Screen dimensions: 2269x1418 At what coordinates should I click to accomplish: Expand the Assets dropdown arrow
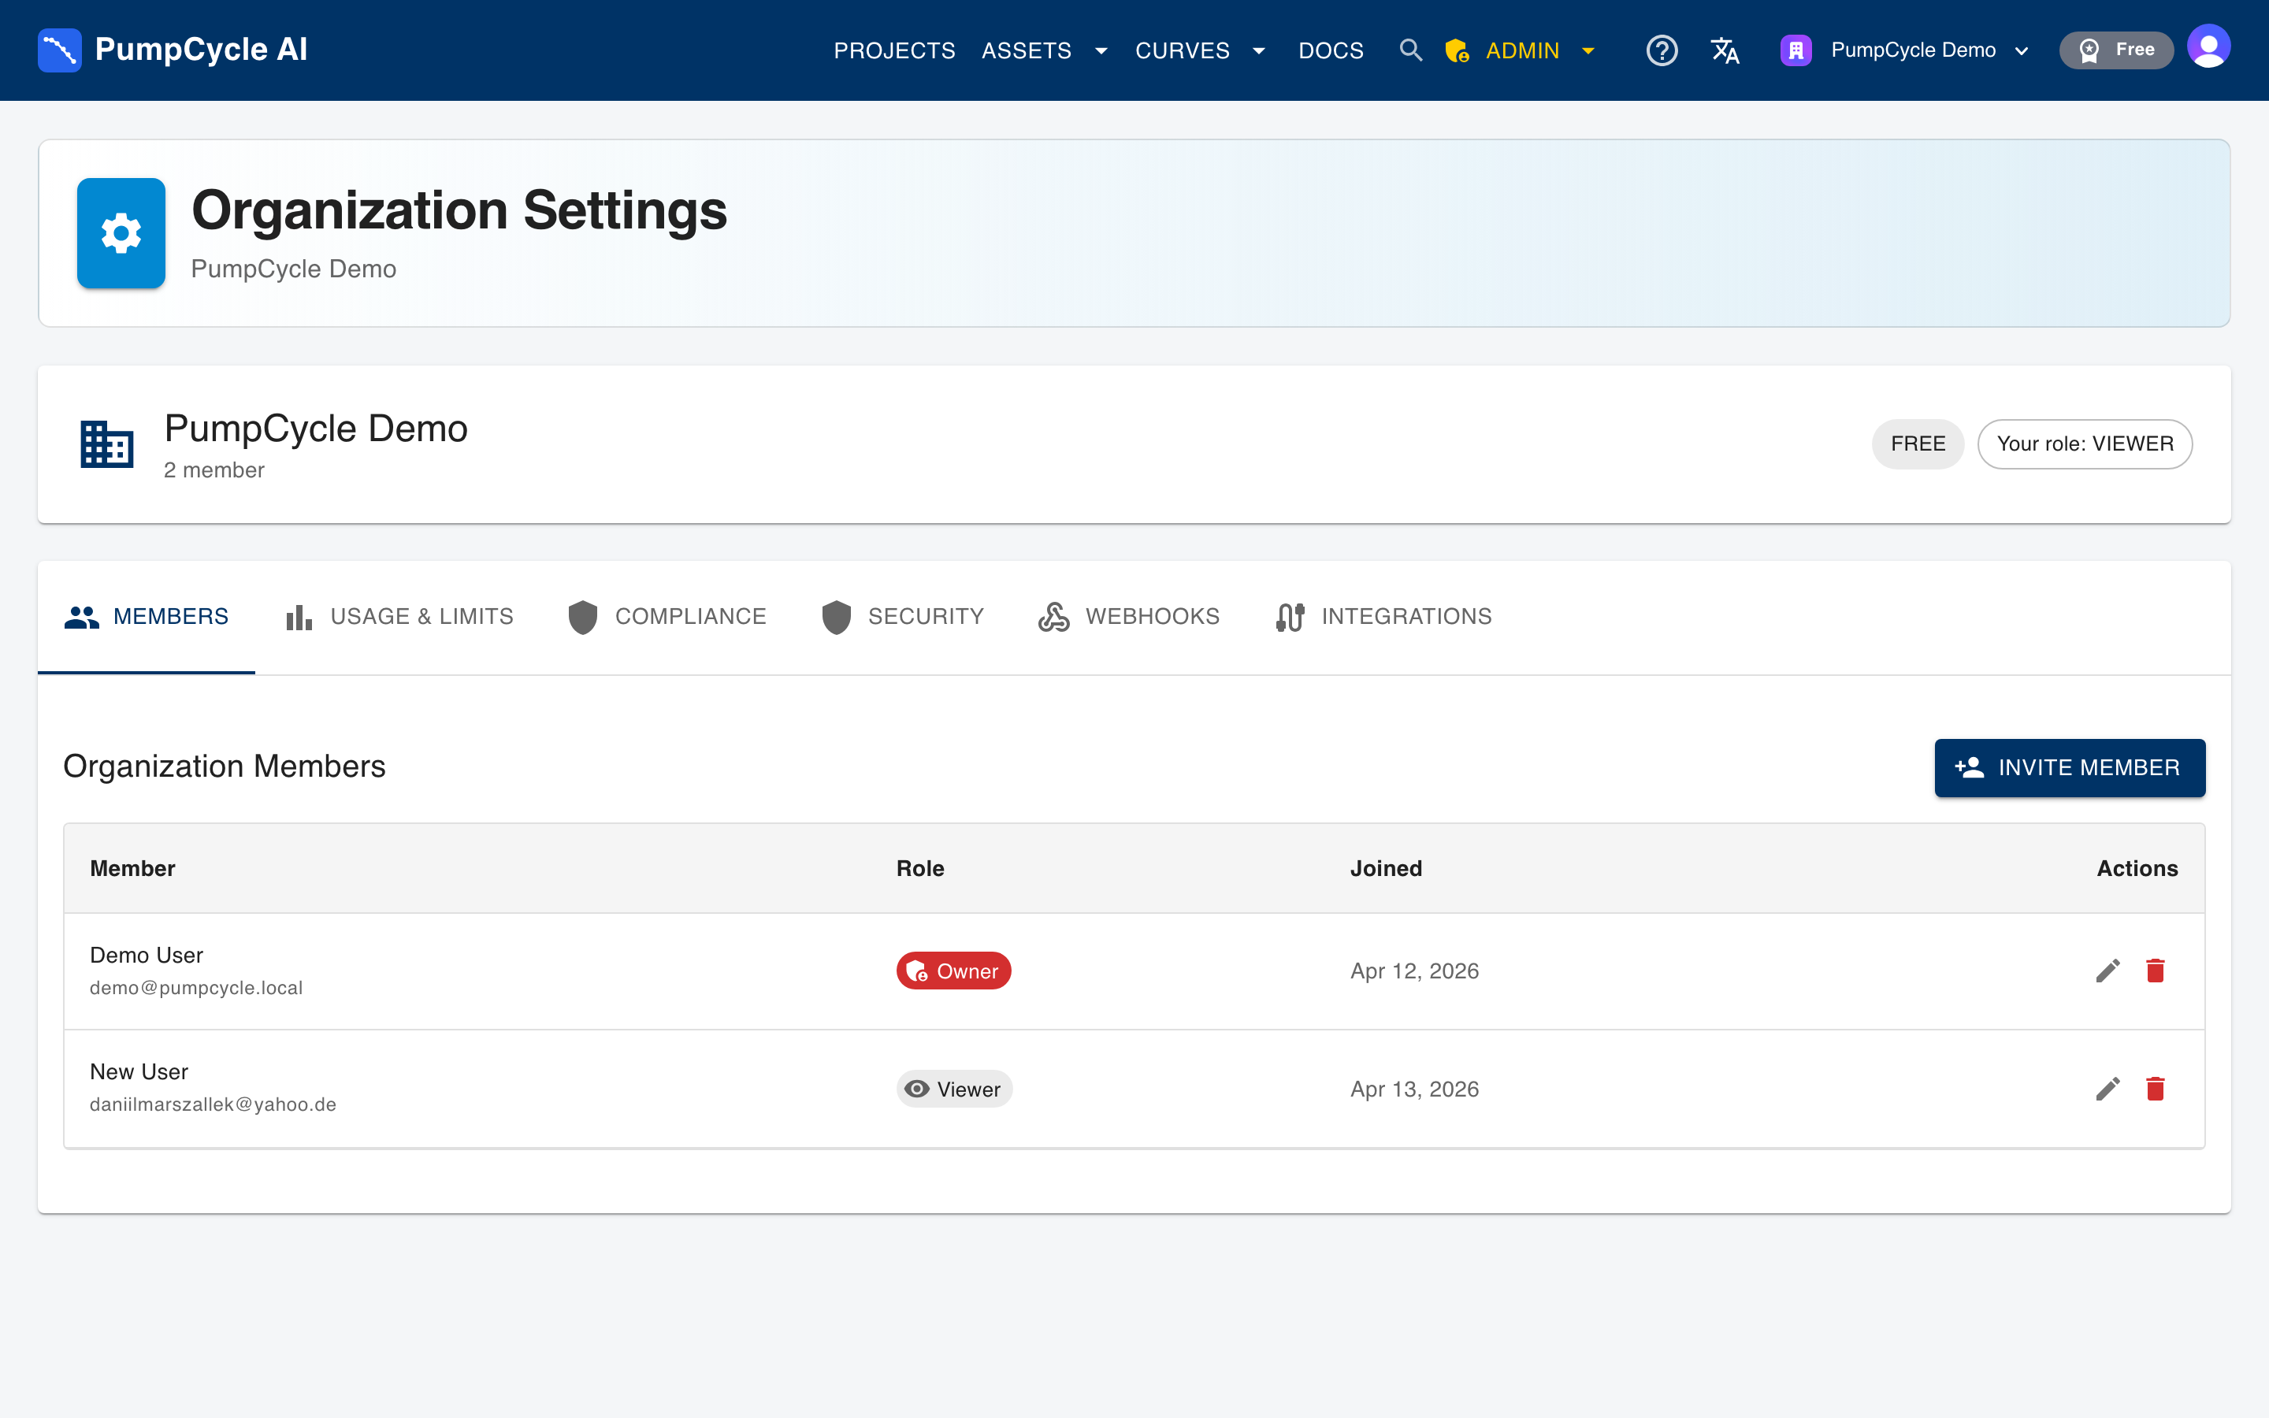(x=1101, y=50)
